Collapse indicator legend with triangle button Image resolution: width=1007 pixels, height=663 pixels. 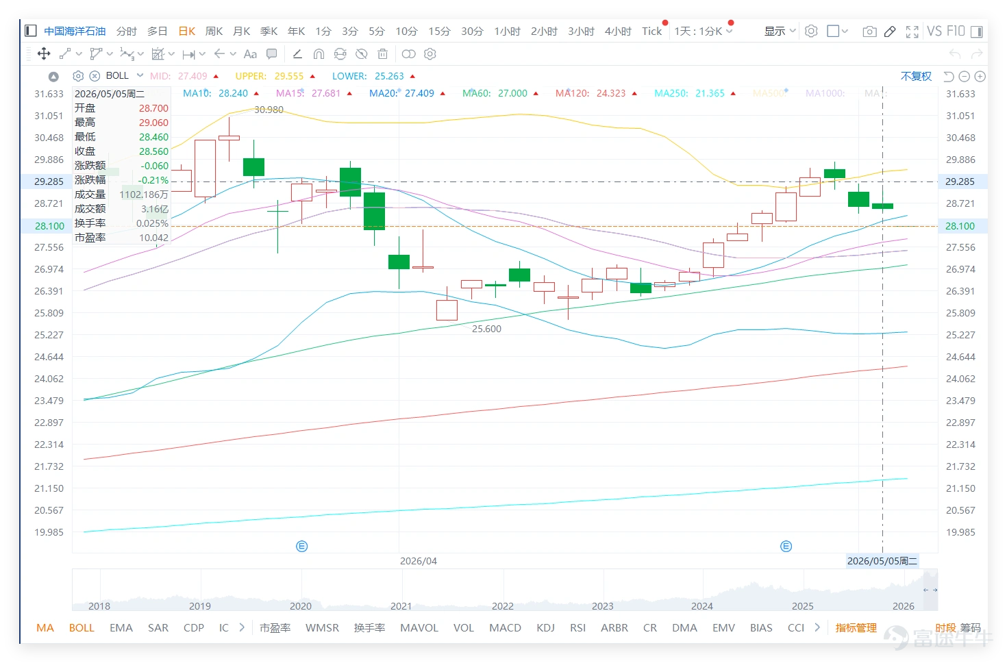click(x=53, y=77)
